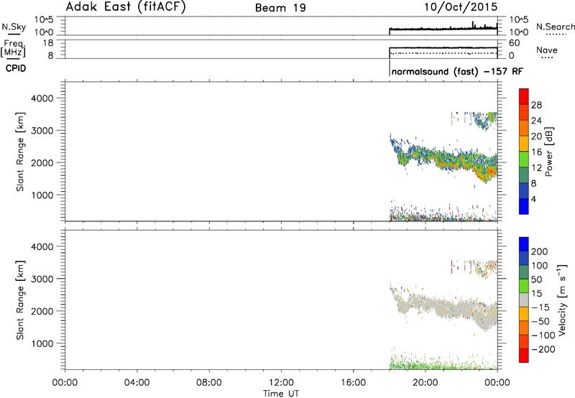
Task: Click the 'Freq. [MHz]' label
Action: (x=14, y=48)
